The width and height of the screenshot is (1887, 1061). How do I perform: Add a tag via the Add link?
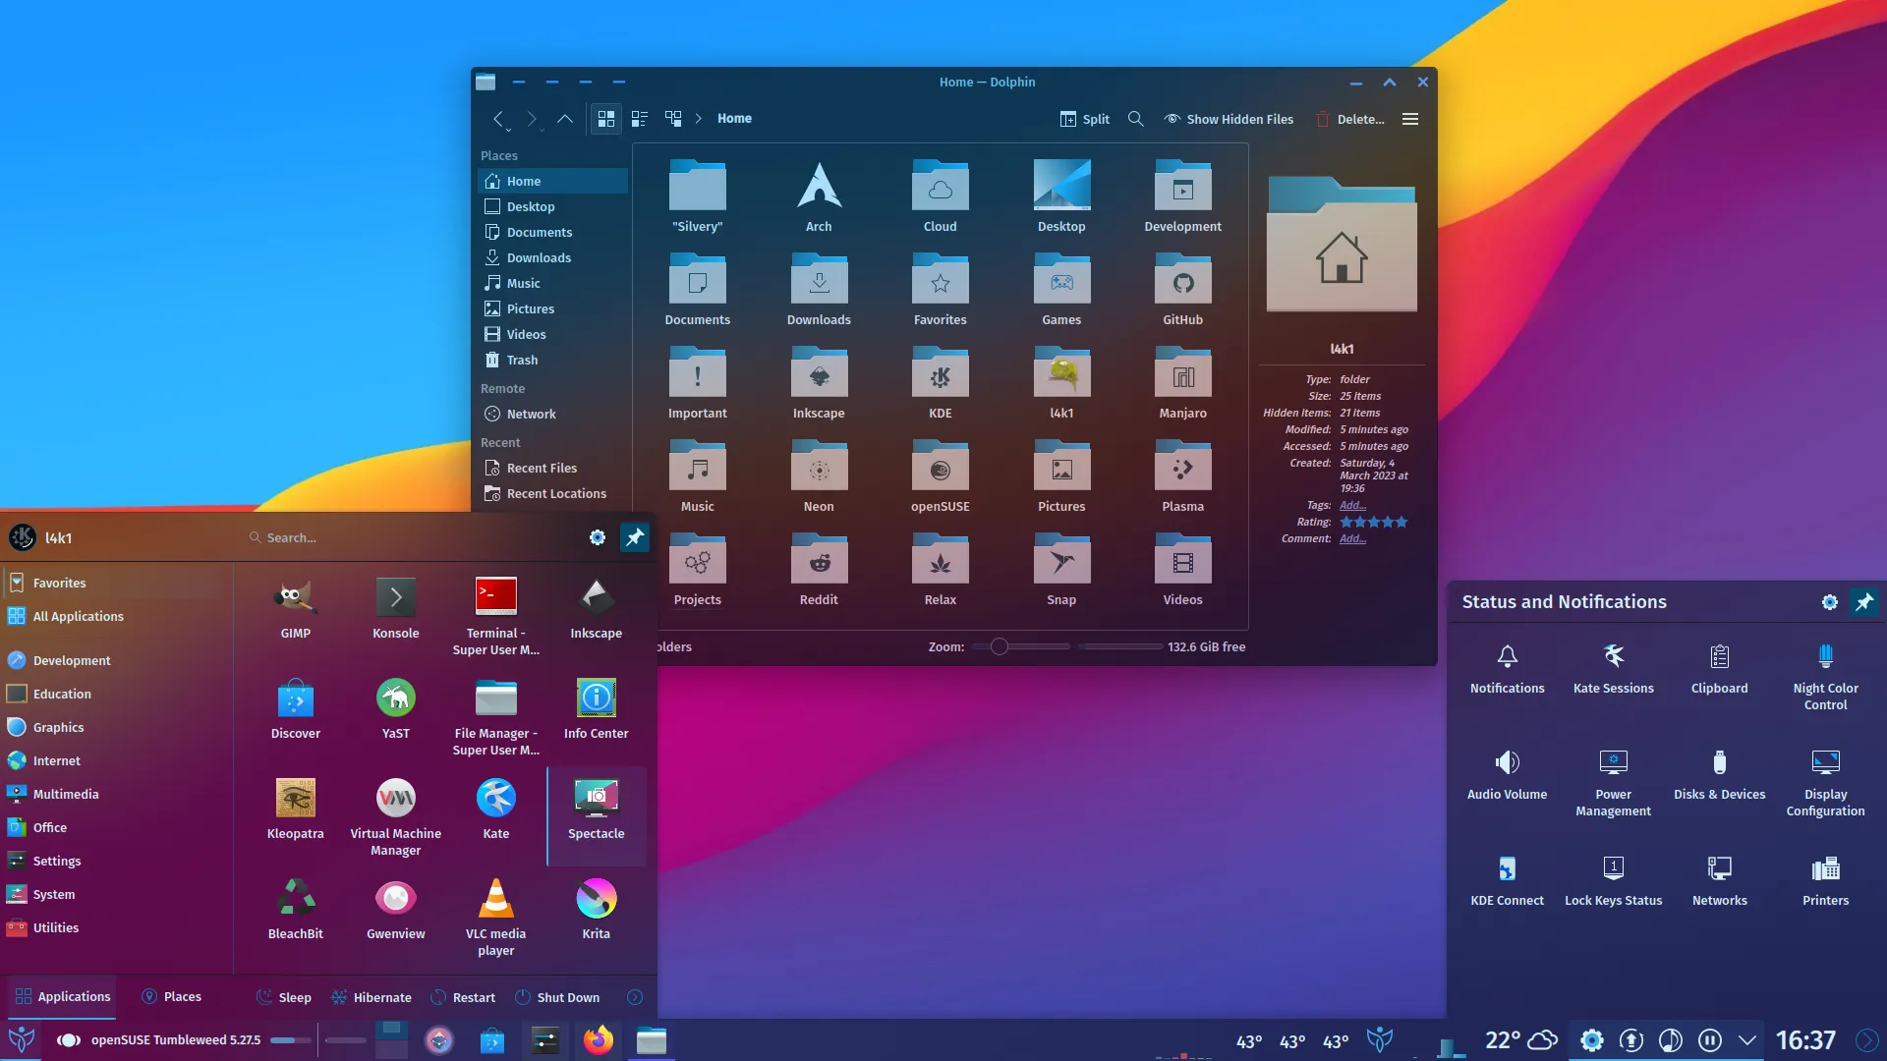coord(1353,505)
